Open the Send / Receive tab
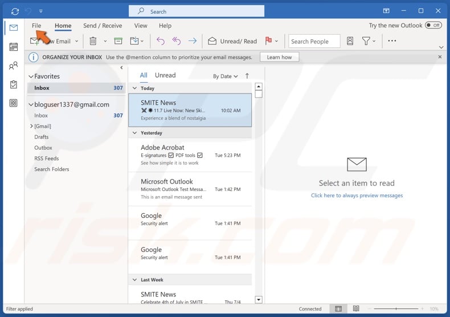Image resolution: width=450 pixels, height=317 pixels. (x=103, y=26)
